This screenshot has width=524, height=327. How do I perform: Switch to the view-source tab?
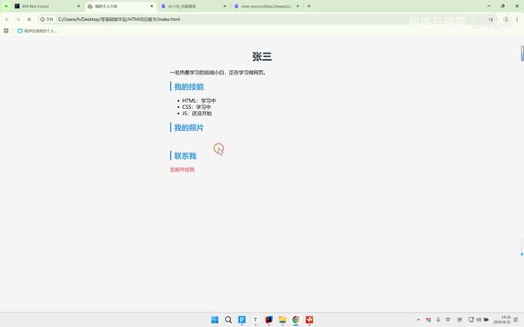[267, 6]
